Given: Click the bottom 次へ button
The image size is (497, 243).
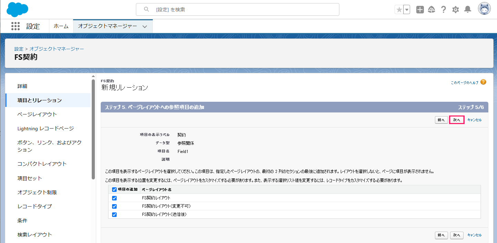Looking at the screenshot, I should pos(457,235).
